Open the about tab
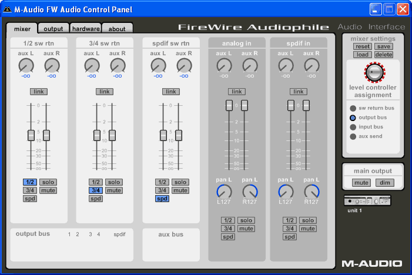 (117, 29)
